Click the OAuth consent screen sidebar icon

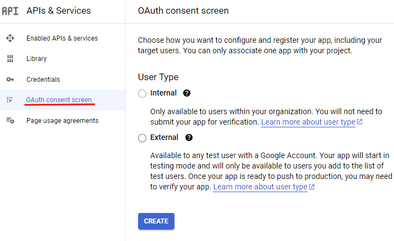coord(10,100)
